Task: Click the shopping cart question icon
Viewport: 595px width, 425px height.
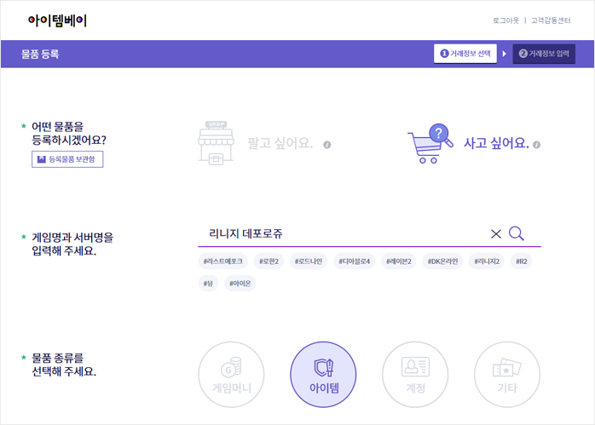Action: 430,143
